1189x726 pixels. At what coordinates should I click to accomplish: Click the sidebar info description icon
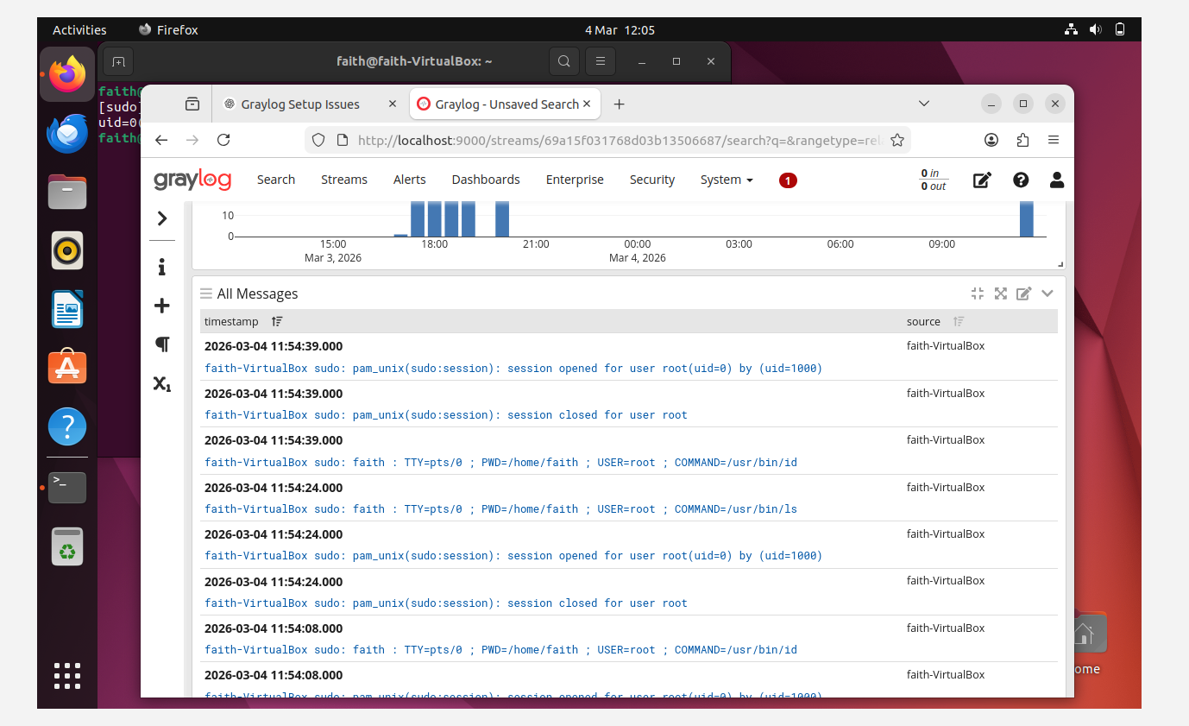coord(161,267)
